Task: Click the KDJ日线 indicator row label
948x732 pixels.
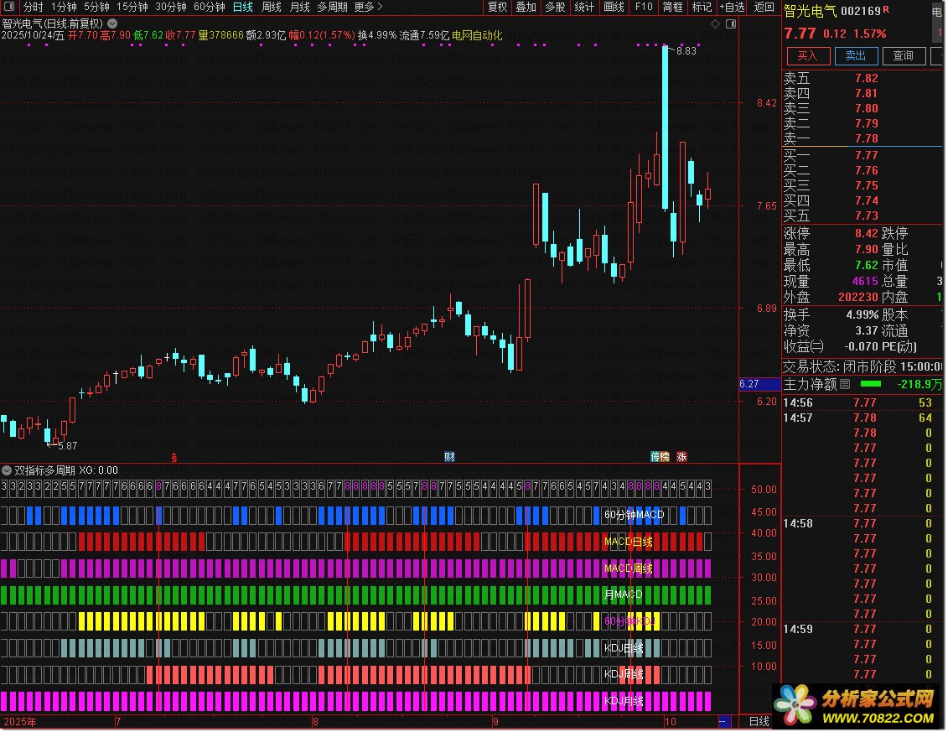Action: (x=624, y=648)
